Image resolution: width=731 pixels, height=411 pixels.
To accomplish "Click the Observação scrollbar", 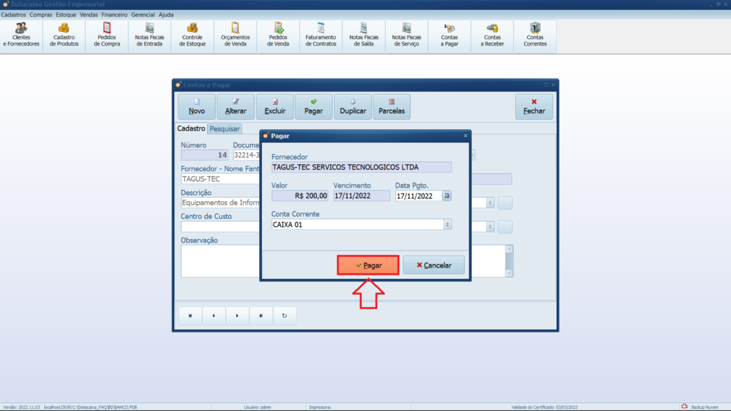I will coord(509,261).
